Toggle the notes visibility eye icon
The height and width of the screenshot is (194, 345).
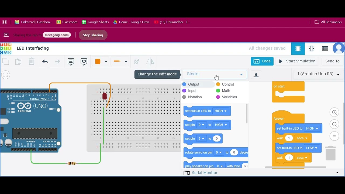pos(84,61)
